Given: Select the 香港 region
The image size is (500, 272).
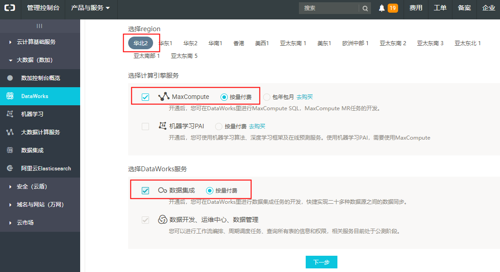Looking at the screenshot, I should tap(239, 43).
